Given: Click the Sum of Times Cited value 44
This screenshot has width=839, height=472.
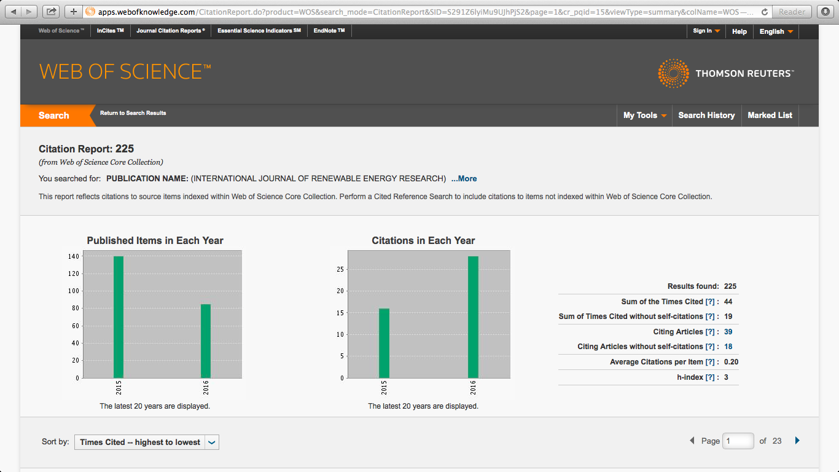Looking at the screenshot, I should (x=728, y=302).
